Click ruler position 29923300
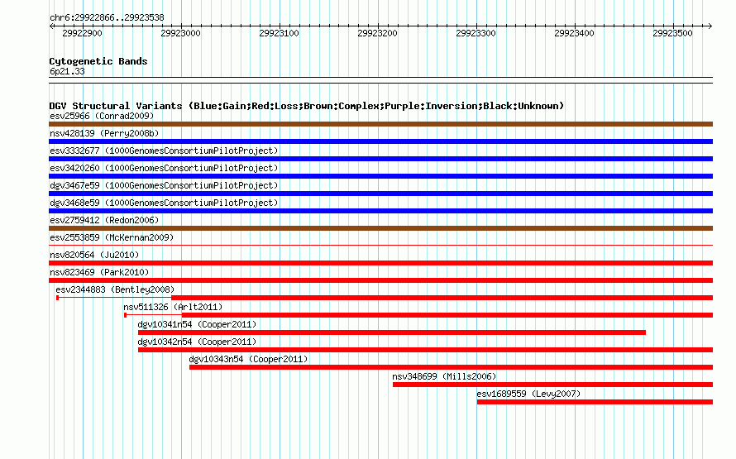The height and width of the screenshot is (459, 736). coord(476,33)
